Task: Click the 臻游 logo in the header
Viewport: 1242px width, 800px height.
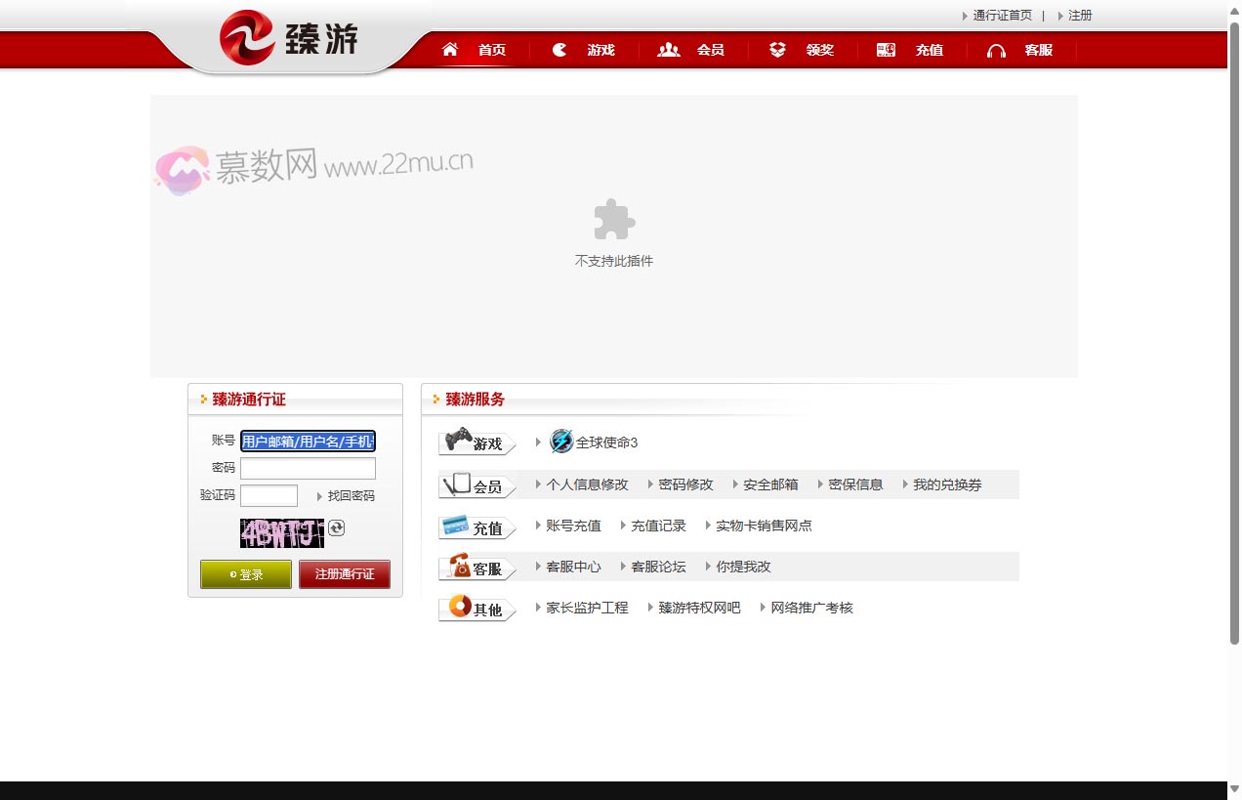Action: (289, 40)
